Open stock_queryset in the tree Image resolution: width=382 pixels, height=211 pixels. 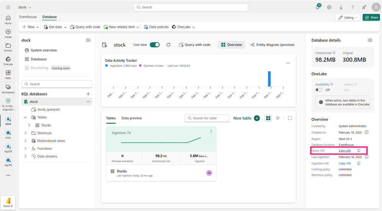[46, 110]
